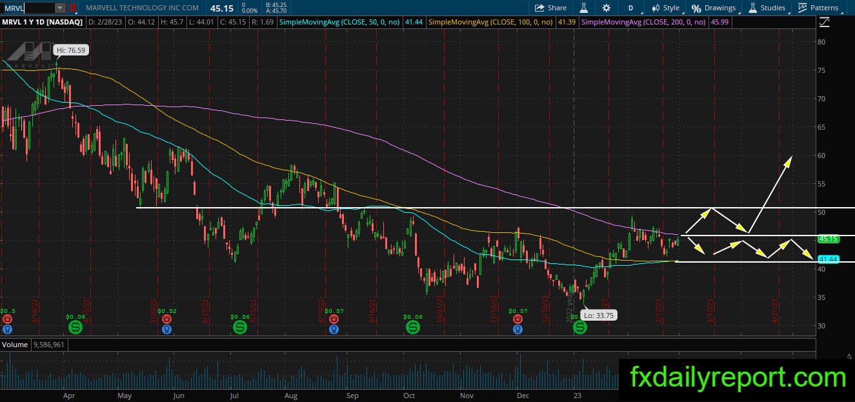
Task: Open chart settings gear icon
Action: coord(606,8)
